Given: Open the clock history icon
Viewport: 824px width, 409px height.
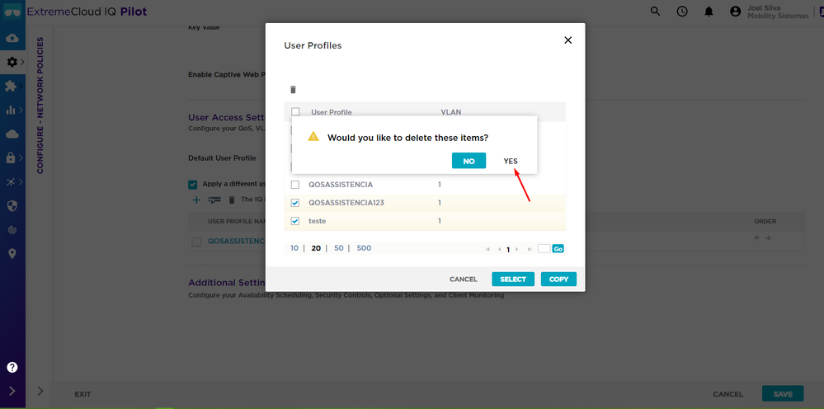Looking at the screenshot, I should 682,12.
